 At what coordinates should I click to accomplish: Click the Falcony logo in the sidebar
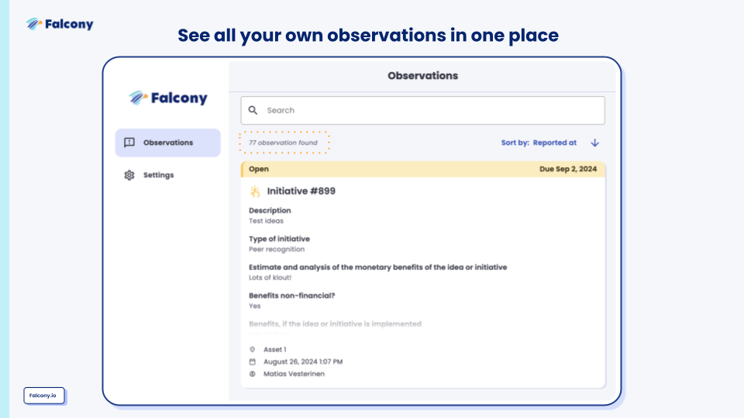pos(168,98)
